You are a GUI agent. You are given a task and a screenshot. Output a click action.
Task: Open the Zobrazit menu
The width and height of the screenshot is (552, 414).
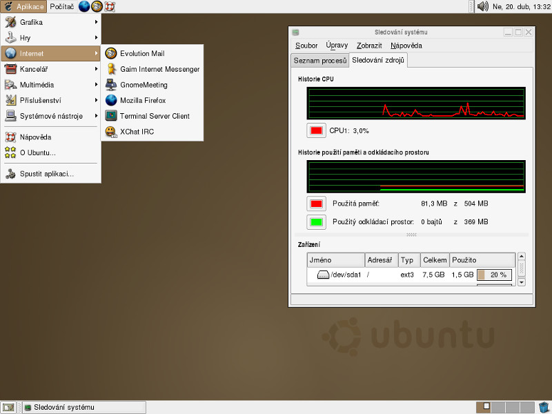[369, 46]
